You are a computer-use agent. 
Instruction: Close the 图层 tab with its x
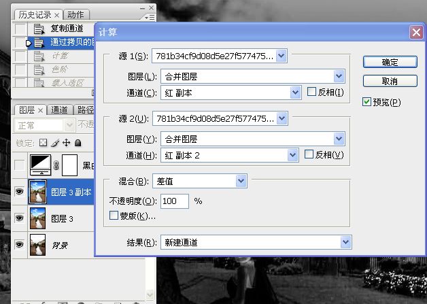click(x=40, y=110)
